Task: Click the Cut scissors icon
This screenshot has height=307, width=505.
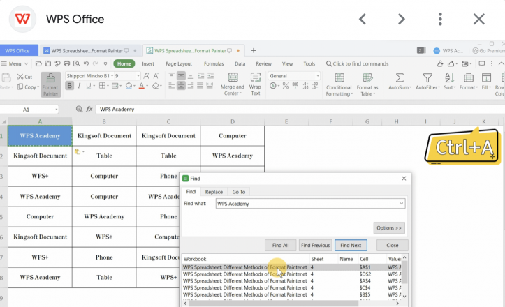Action: pos(19,77)
